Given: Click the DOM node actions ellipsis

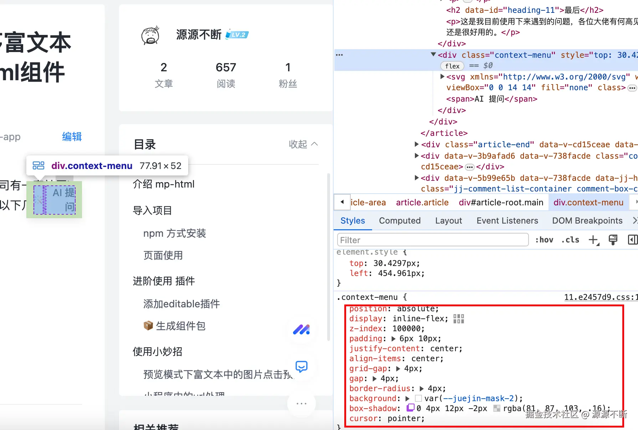Looking at the screenshot, I should (339, 55).
